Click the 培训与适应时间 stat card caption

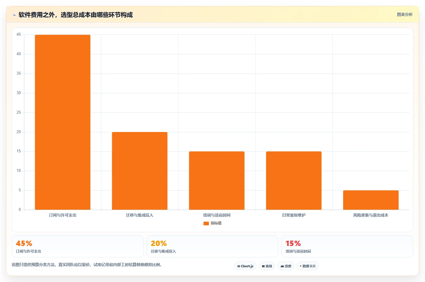[298, 251]
